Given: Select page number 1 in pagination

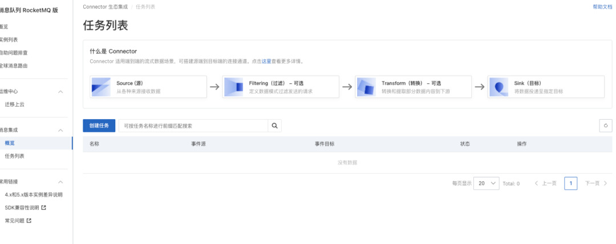Looking at the screenshot, I should pyautogui.click(x=571, y=184).
